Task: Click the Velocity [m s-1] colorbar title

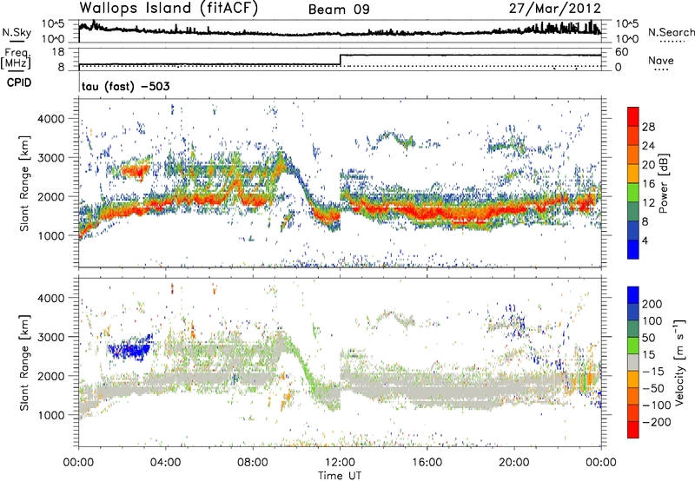Action: 679,362
